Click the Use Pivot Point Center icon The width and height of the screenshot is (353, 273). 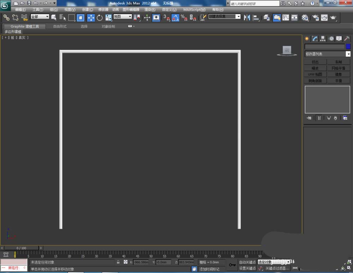pyautogui.click(x=137, y=18)
